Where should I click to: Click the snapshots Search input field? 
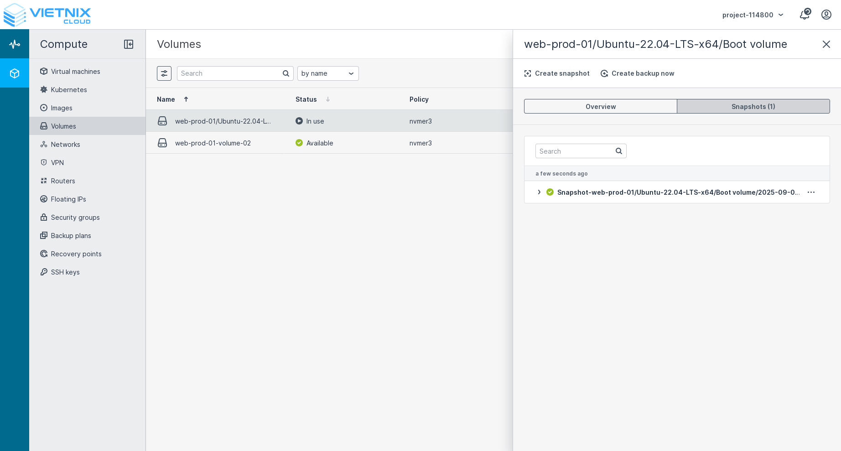click(x=576, y=151)
